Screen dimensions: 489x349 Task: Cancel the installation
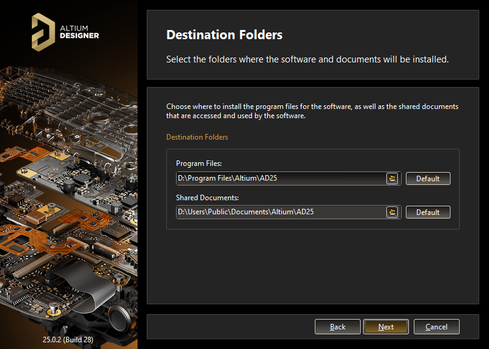[436, 326]
